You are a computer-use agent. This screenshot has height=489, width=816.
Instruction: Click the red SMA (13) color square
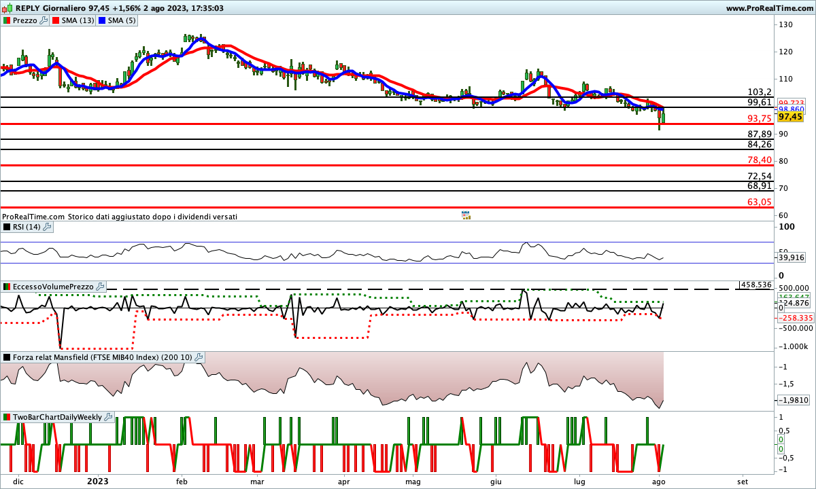coord(56,20)
